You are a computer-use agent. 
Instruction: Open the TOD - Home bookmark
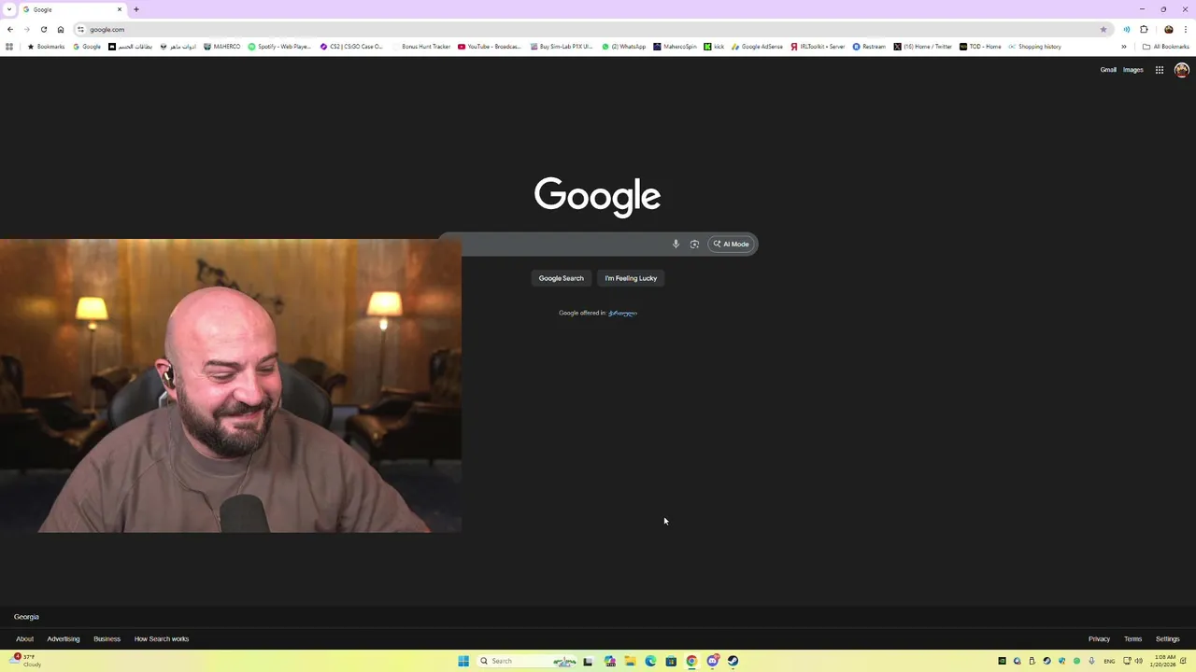point(981,47)
